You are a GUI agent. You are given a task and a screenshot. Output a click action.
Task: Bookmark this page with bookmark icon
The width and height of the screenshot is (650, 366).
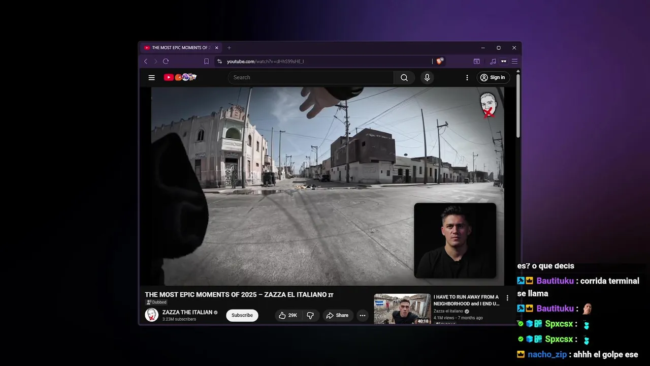pos(206,62)
